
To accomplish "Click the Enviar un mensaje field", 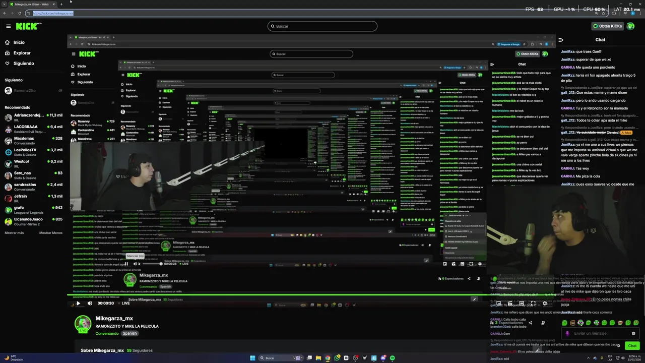I will (600, 333).
